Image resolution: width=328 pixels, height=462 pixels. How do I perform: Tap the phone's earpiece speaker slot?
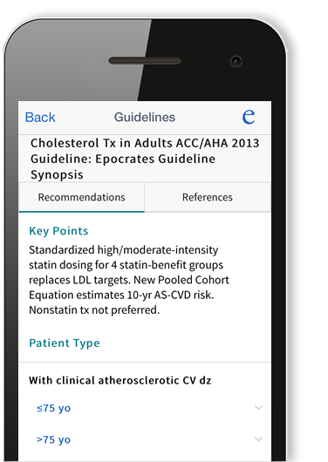pos(145,61)
